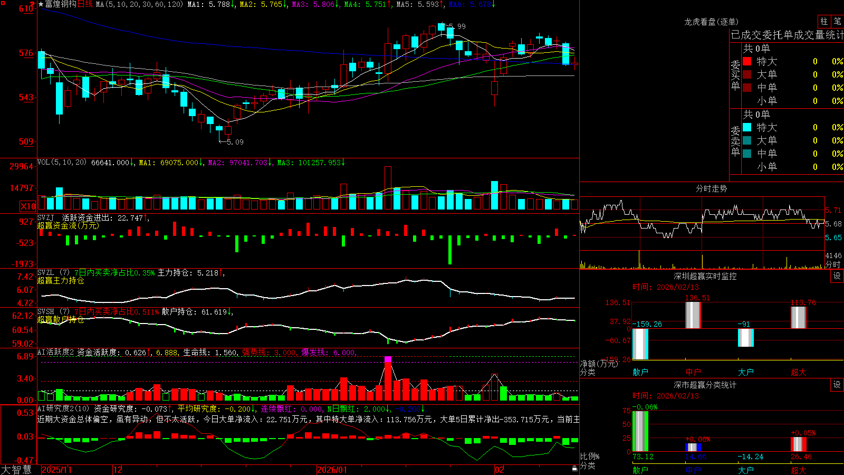This screenshot has height=475, width=844.
Task: Click the 超赢主力持仓 indicator label
Action: coord(61,280)
